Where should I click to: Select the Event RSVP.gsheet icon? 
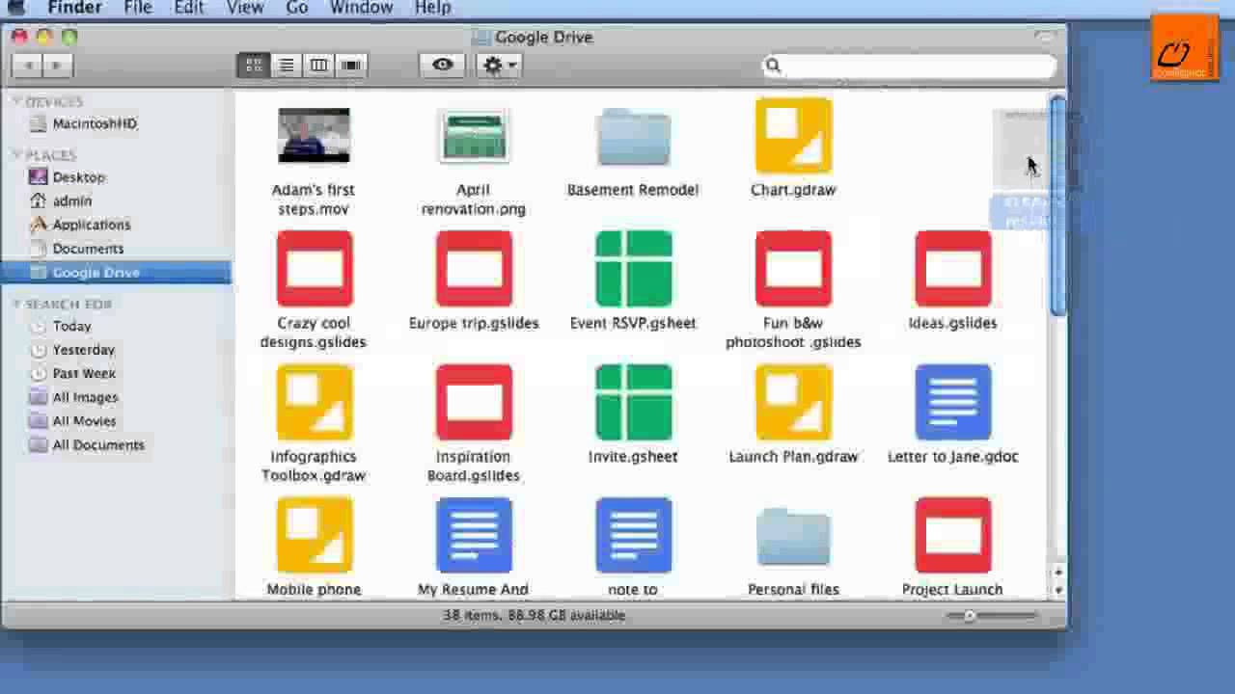pyautogui.click(x=633, y=269)
